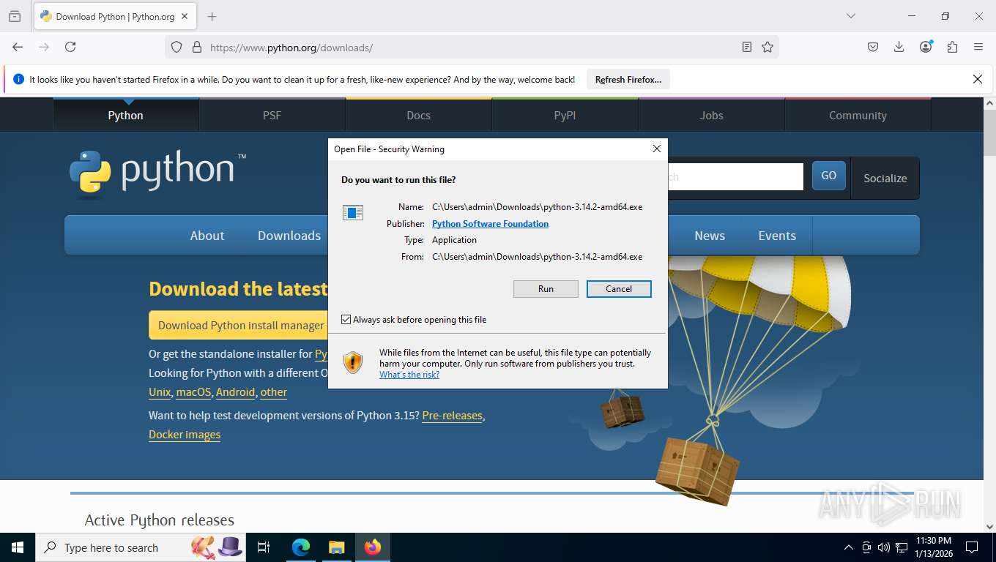Open the macOS downloads link

193,392
